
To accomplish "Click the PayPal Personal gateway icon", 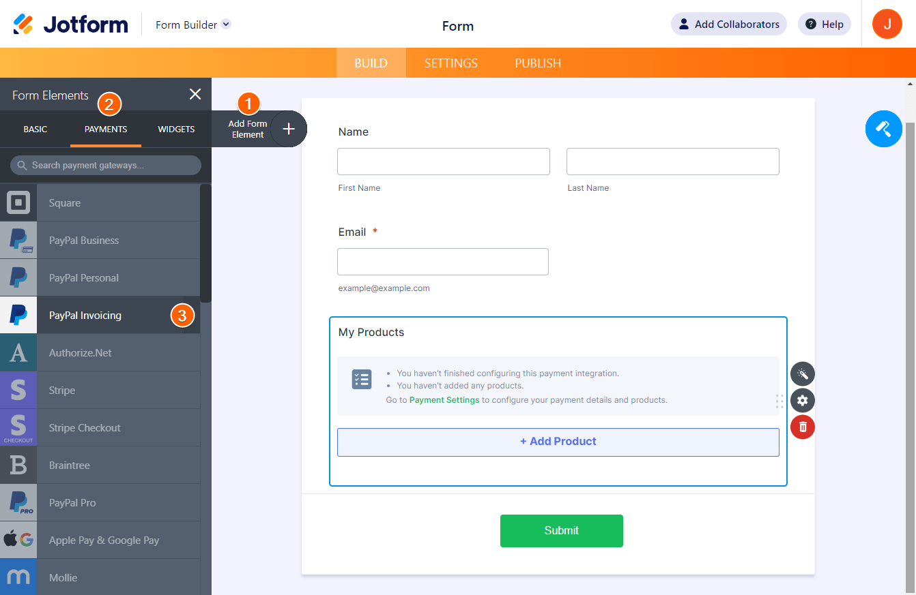I will tap(18, 277).
